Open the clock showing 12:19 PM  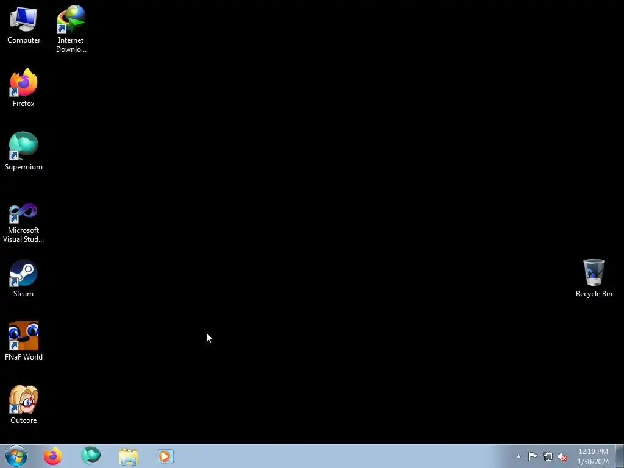(x=593, y=456)
